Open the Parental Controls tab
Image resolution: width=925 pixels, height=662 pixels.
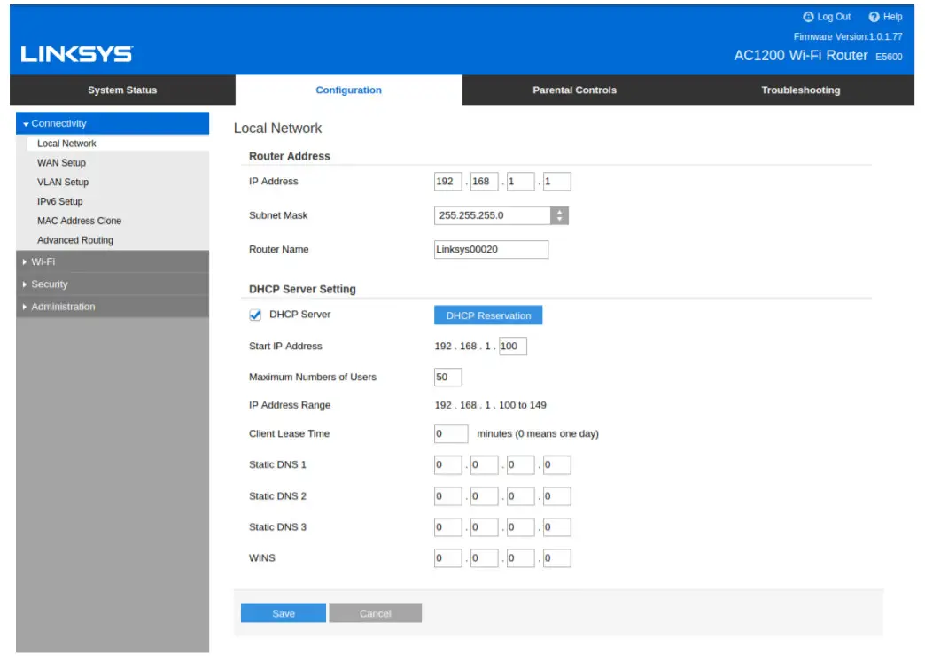(x=574, y=90)
